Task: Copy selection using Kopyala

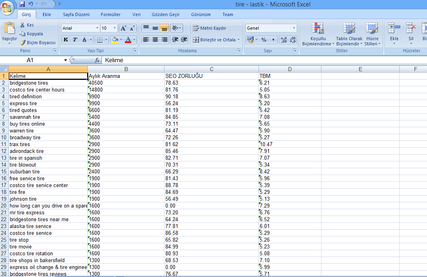Action: [x=31, y=34]
